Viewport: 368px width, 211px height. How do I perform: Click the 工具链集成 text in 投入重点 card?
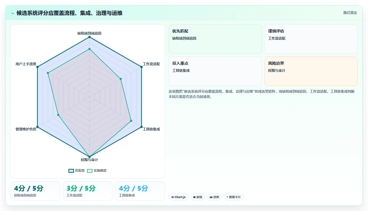pyautogui.click(x=181, y=71)
